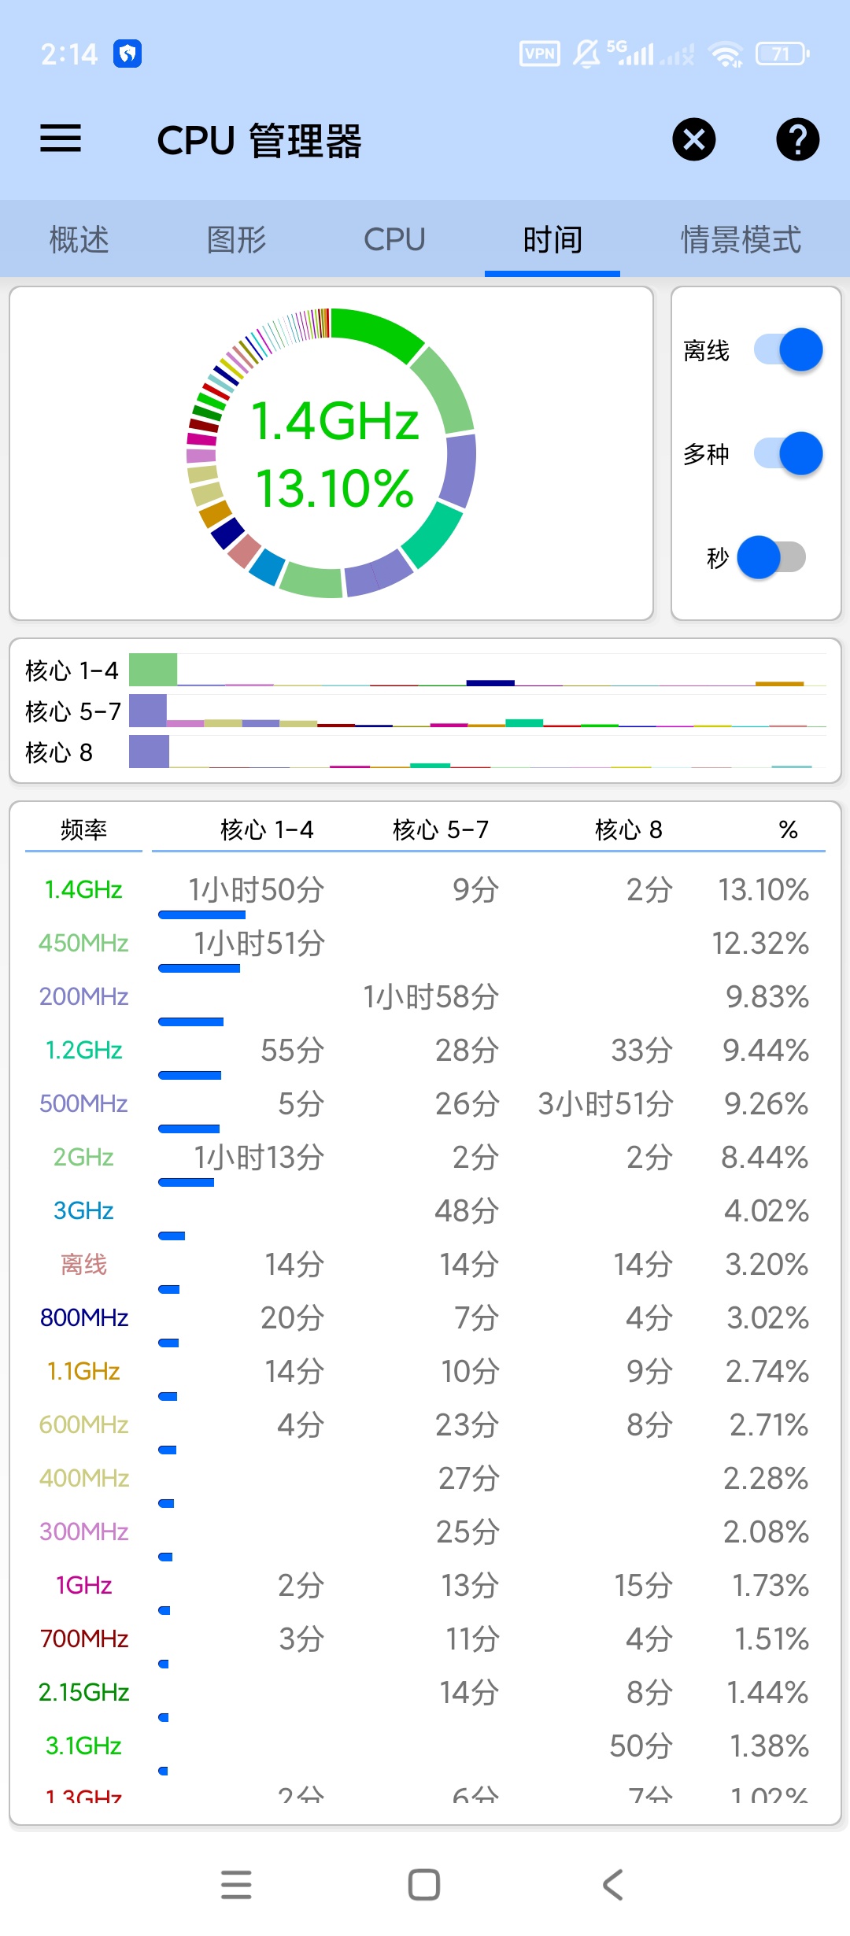Select the 1.4GHz frequency row label
The image size is (850, 1936).
[x=83, y=889]
